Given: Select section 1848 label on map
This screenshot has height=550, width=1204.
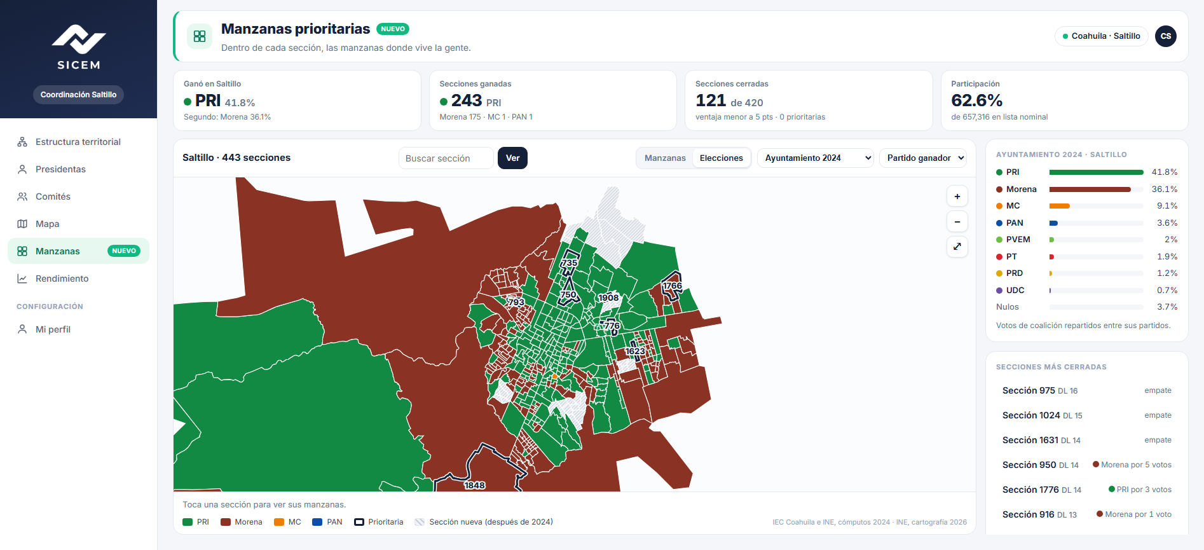Looking at the screenshot, I should click(474, 485).
